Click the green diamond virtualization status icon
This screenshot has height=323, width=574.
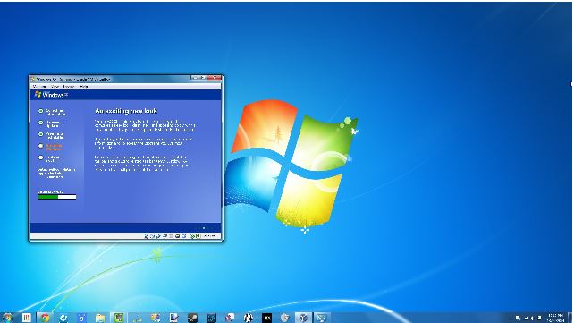pos(192,236)
